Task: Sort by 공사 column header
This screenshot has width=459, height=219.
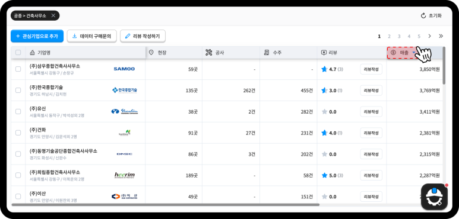Action: [231, 53]
